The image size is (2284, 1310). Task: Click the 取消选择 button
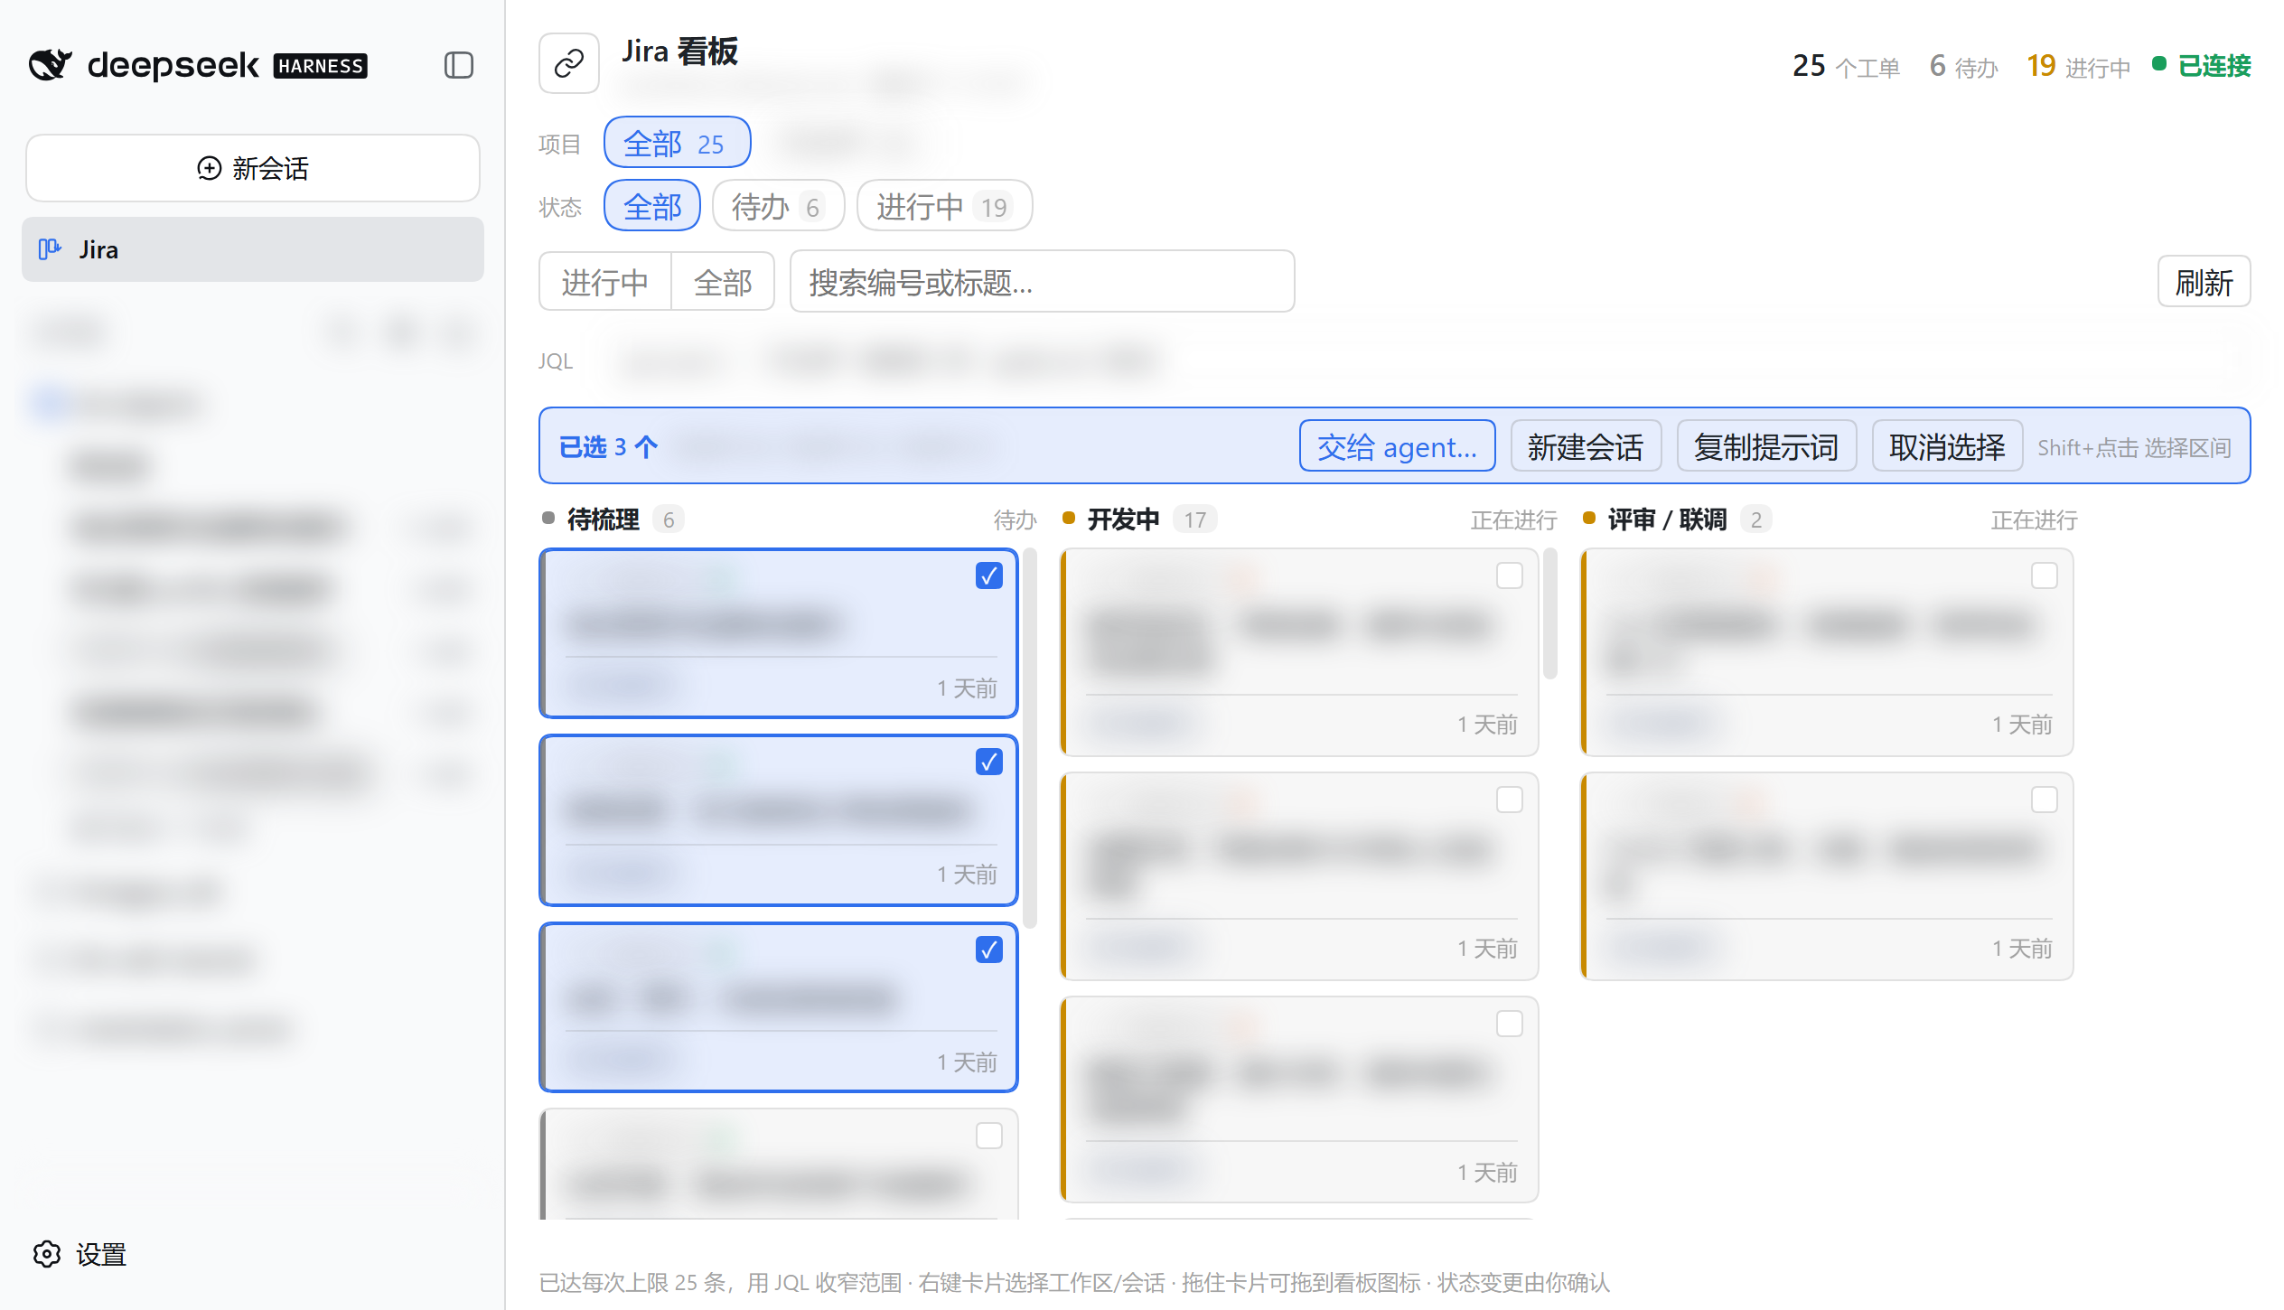1947,446
